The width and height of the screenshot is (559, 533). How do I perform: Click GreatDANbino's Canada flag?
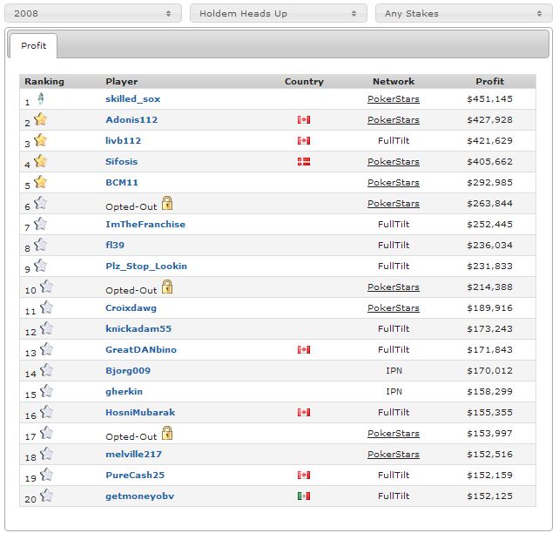[x=304, y=350]
